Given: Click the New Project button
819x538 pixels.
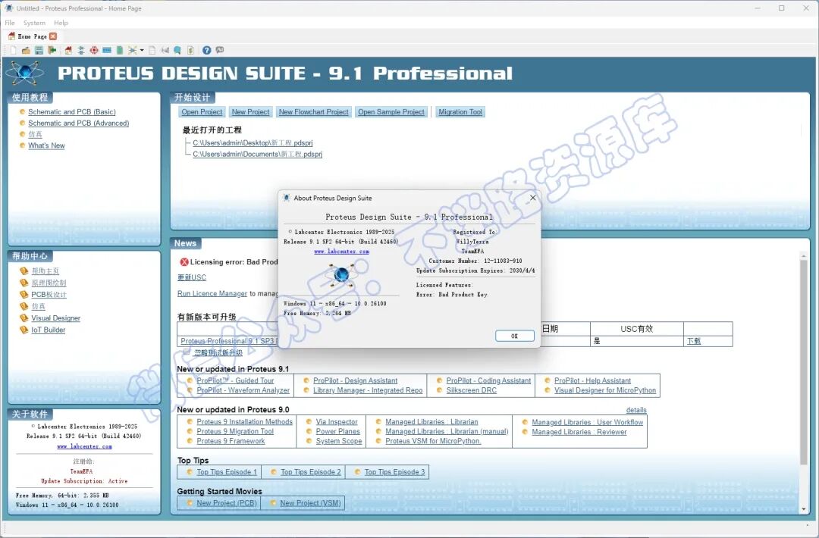Looking at the screenshot, I should click(251, 111).
